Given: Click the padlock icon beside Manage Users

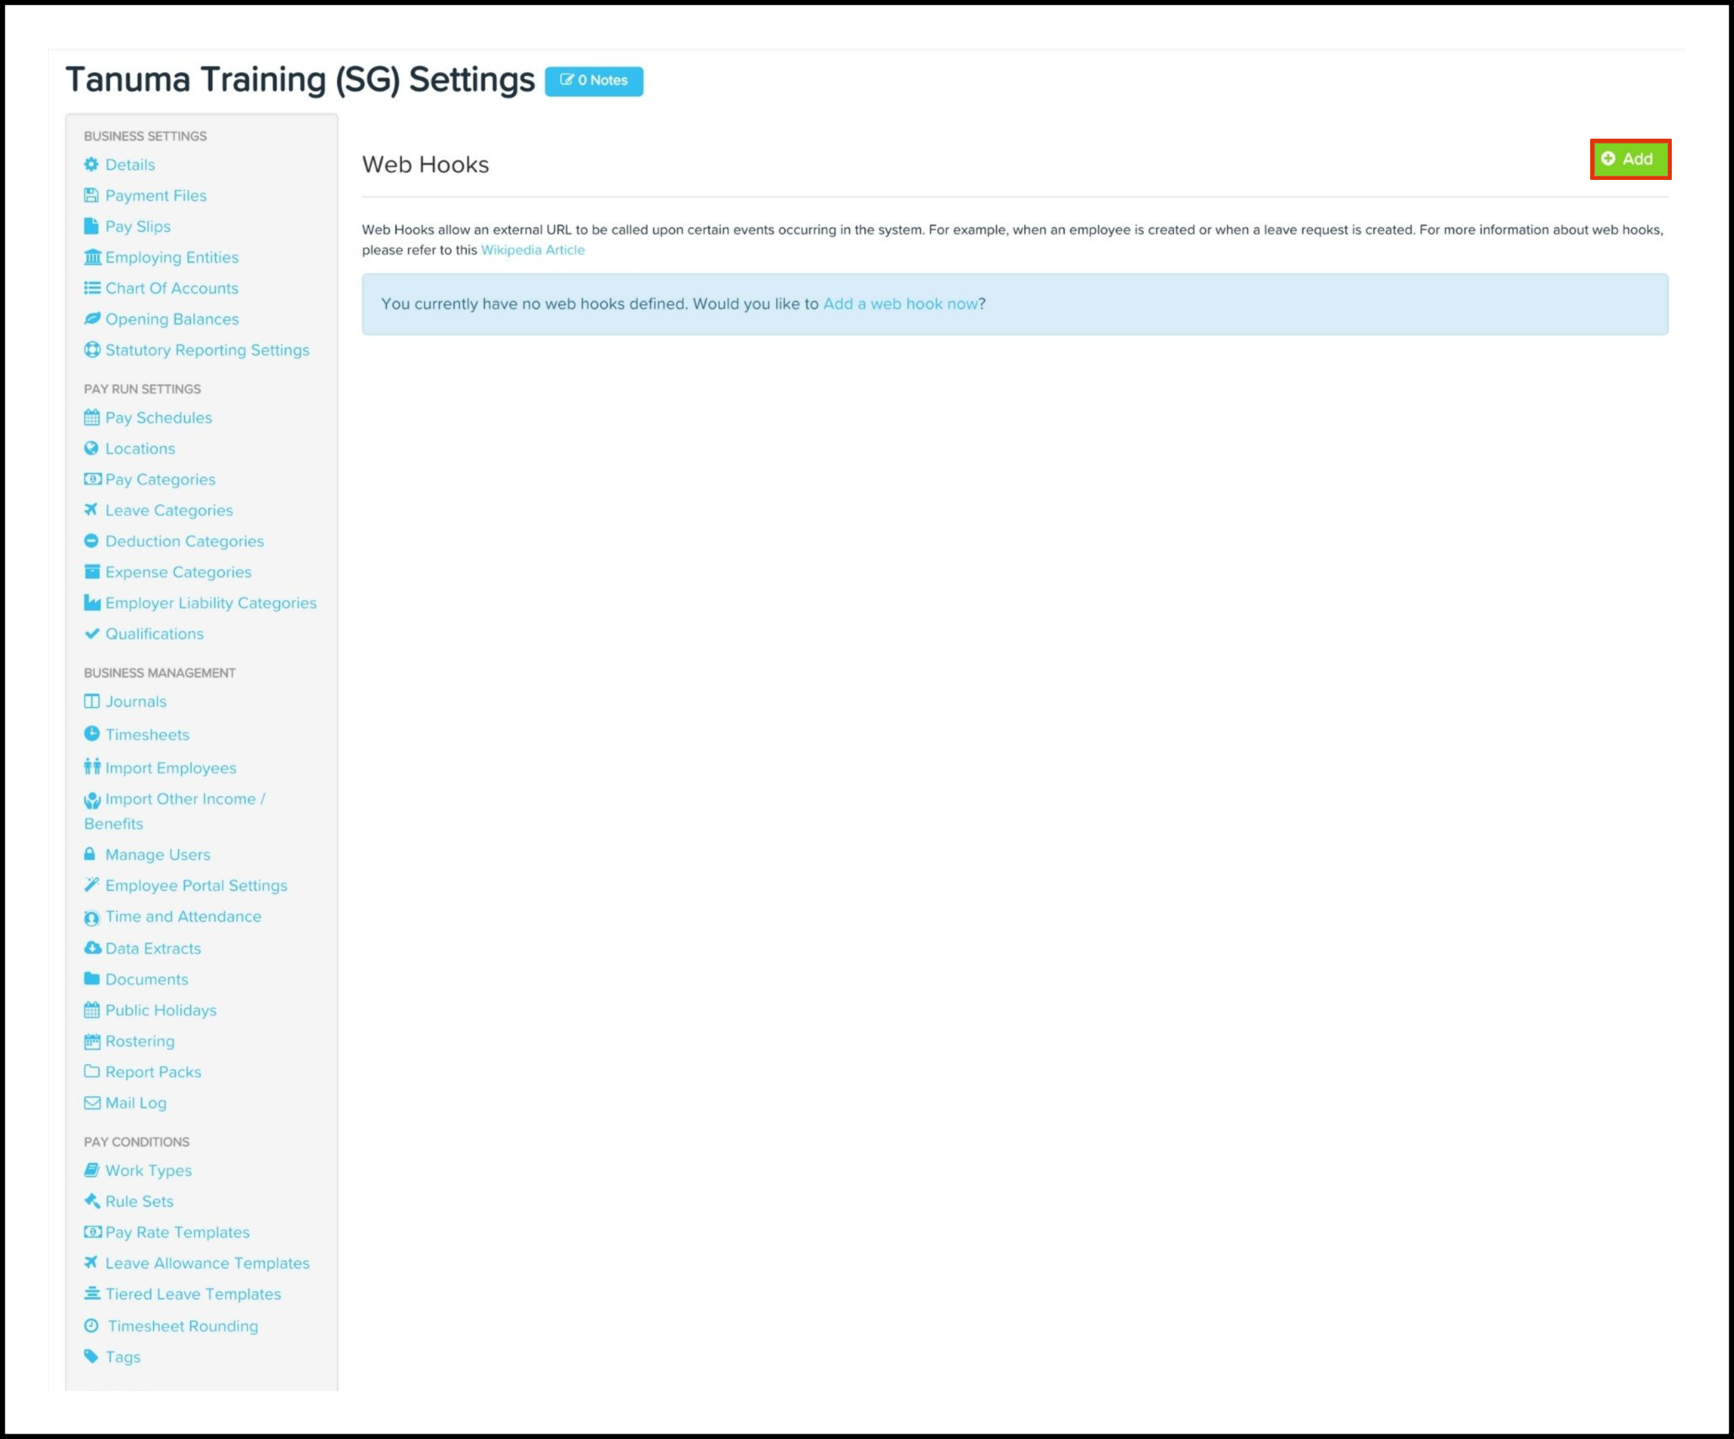Looking at the screenshot, I should tap(90, 854).
